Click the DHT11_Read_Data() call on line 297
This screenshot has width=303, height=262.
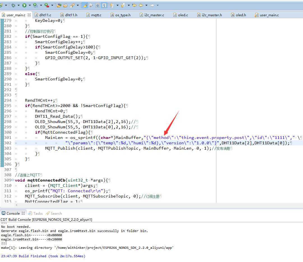57,116
